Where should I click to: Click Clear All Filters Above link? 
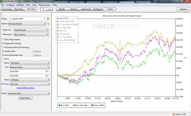click(26, 88)
